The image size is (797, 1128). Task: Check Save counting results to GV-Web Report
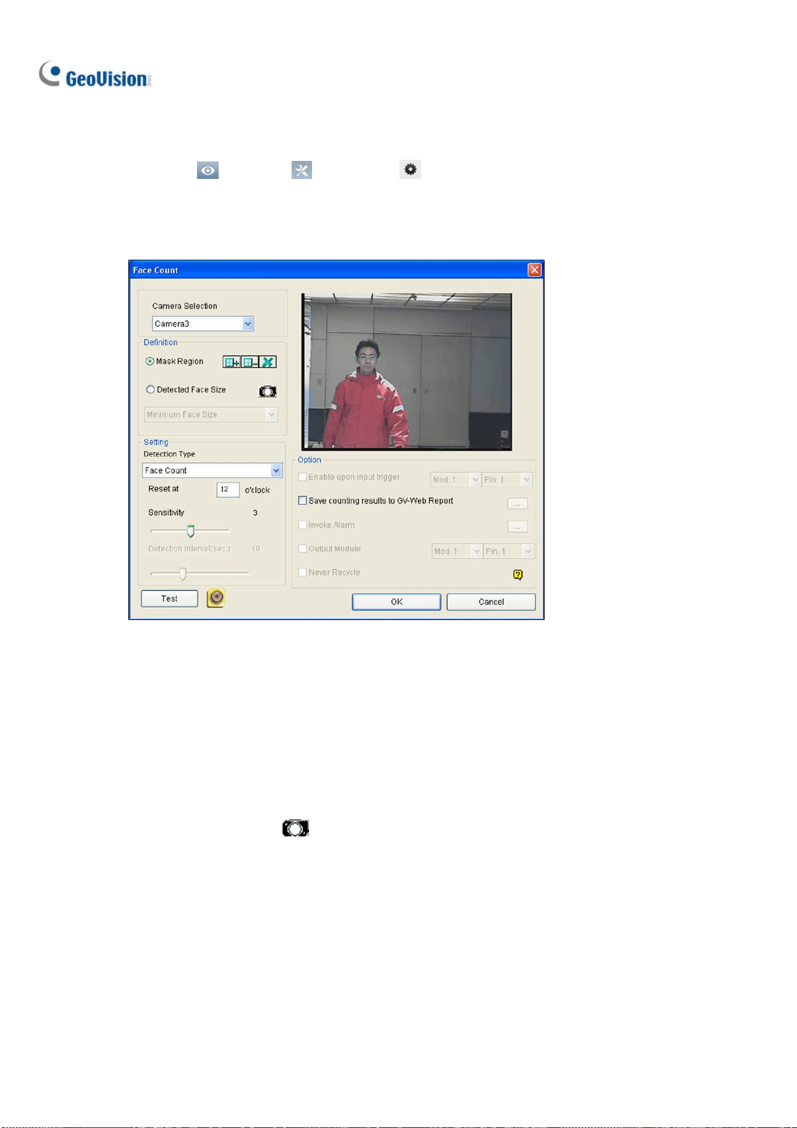(x=302, y=501)
